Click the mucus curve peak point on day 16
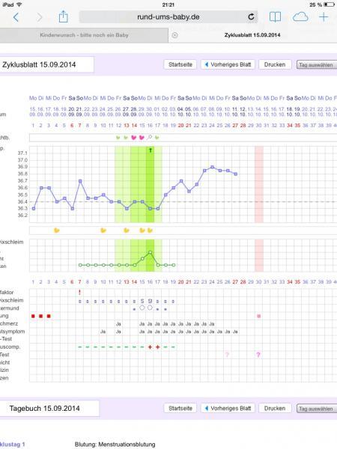 pos(151,252)
